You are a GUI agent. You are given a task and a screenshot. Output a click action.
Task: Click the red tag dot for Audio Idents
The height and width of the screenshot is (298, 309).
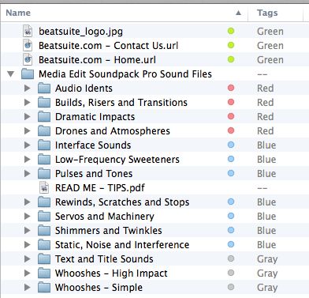coord(231,88)
